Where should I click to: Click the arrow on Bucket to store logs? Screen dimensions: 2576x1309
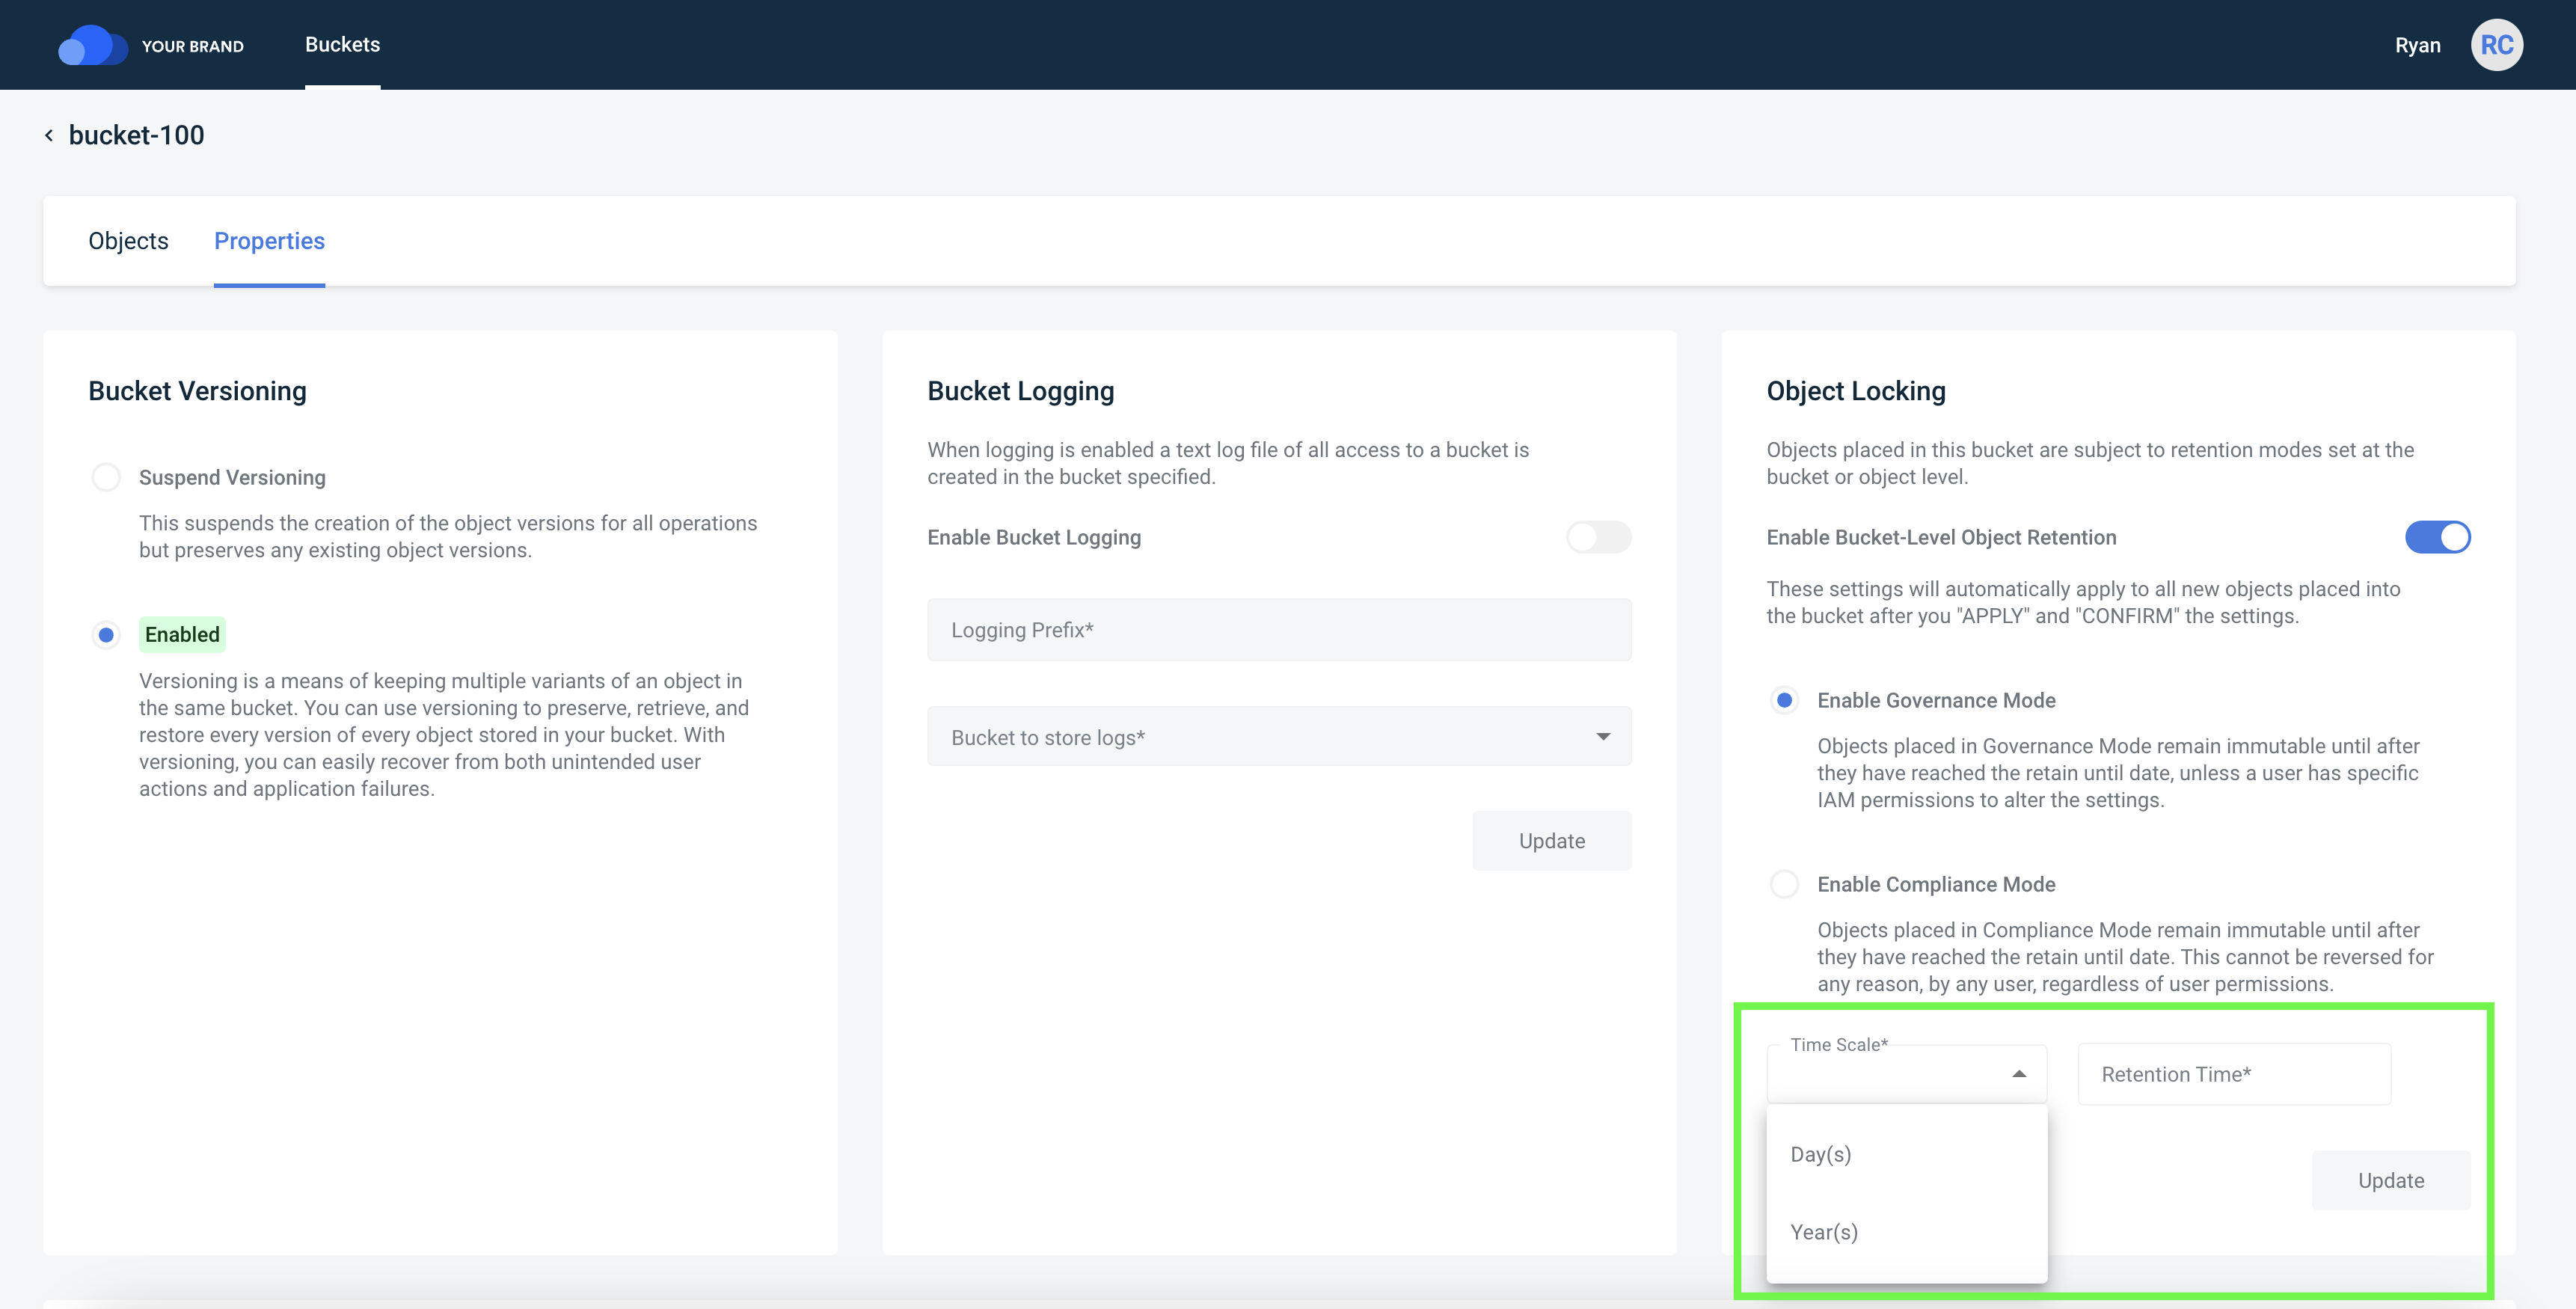coord(1603,737)
